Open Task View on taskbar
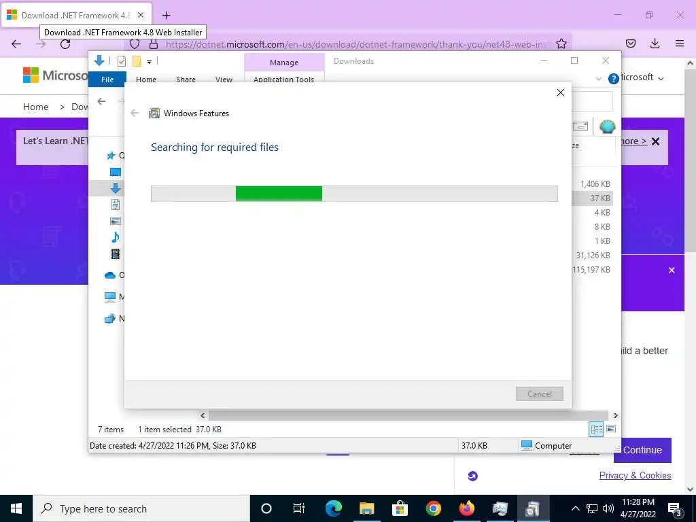The height and width of the screenshot is (522, 696). [x=299, y=508]
